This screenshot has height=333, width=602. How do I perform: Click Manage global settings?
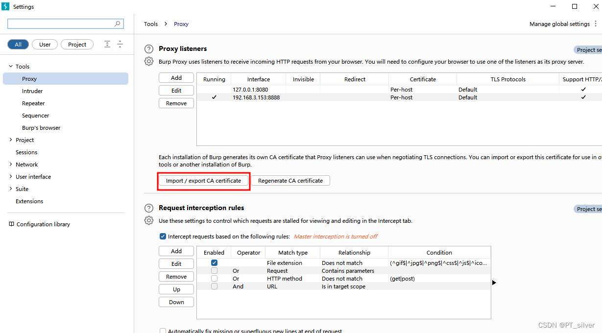(x=559, y=24)
